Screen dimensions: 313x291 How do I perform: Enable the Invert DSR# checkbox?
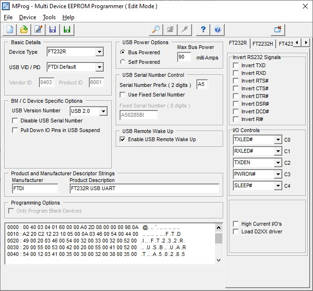(236, 104)
